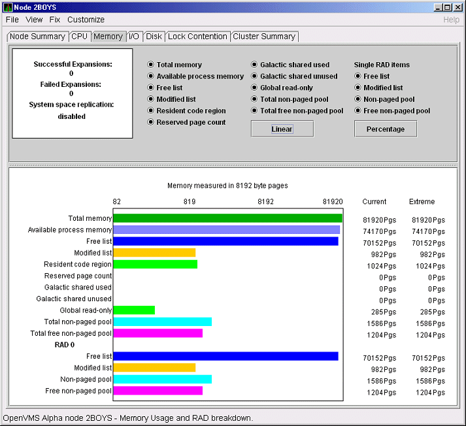Toggle Available process memory option
The width and height of the screenshot is (466, 426).
tap(151, 76)
